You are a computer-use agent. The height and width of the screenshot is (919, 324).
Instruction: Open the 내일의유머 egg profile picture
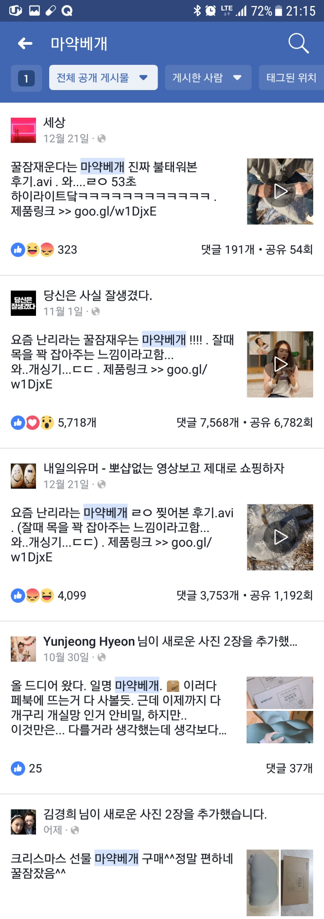click(23, 476)
